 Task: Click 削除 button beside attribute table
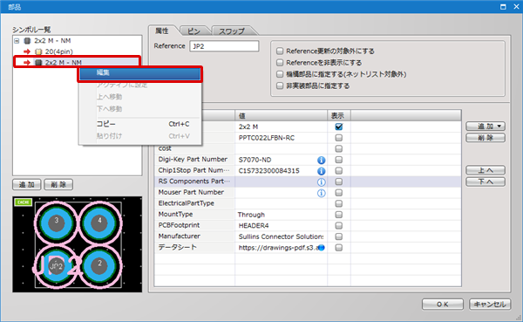point(486,138)
